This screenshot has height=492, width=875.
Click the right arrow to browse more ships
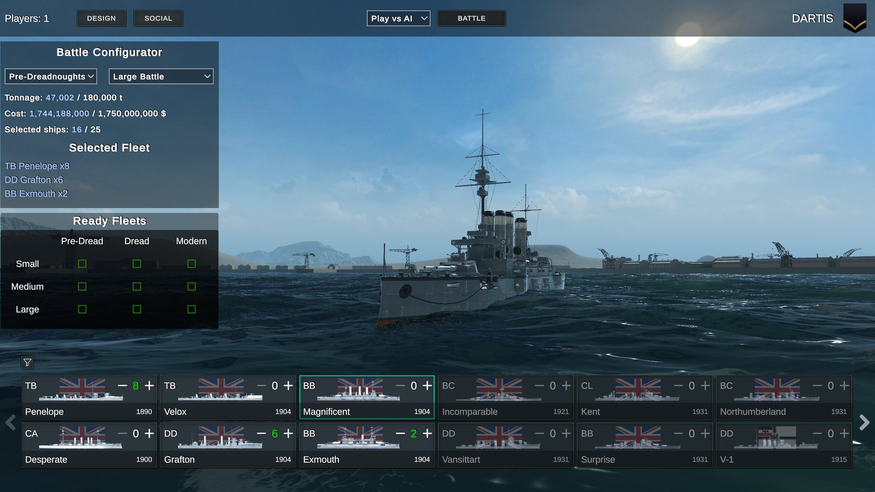pos(864,422)
